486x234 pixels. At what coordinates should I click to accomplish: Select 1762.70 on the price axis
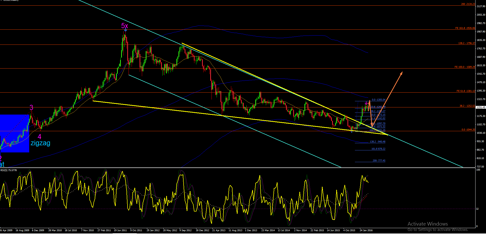click(481, 49)
